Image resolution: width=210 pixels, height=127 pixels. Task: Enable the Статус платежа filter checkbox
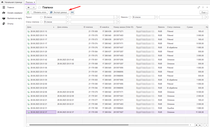pyautogui.click(x=41, y=22)
